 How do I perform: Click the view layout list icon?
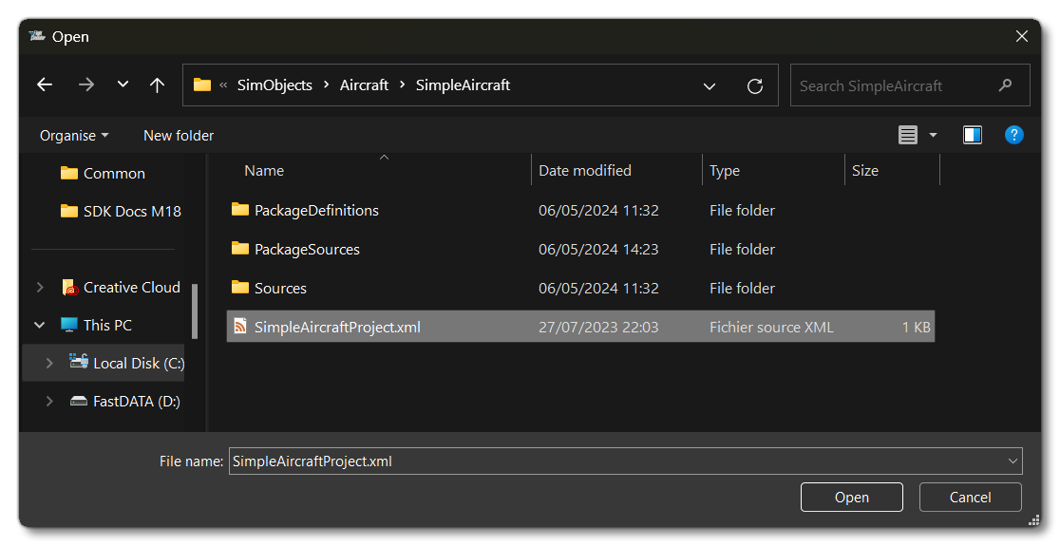(x=908, y=135)
